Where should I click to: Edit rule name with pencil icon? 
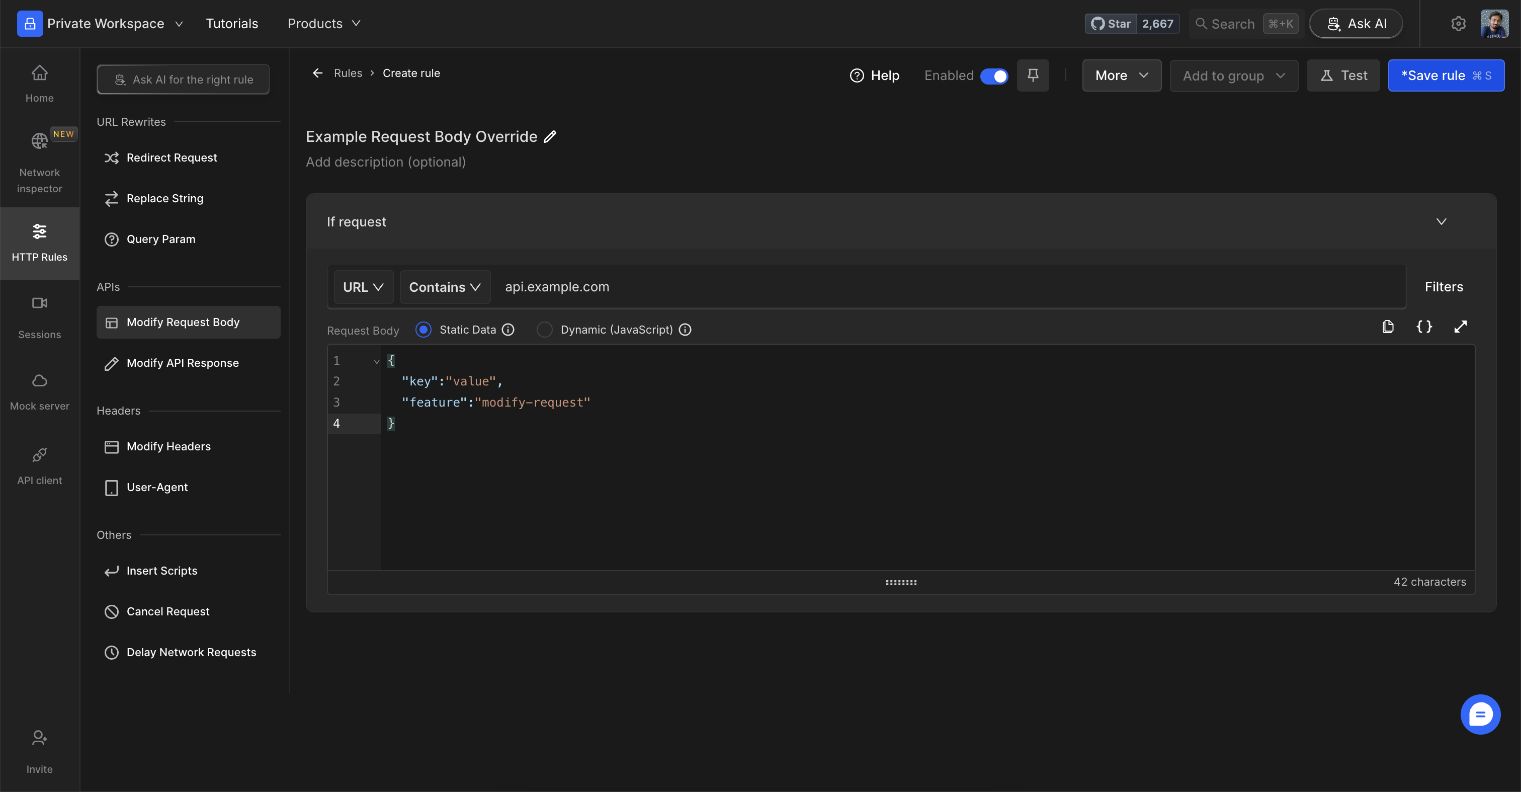550,136
